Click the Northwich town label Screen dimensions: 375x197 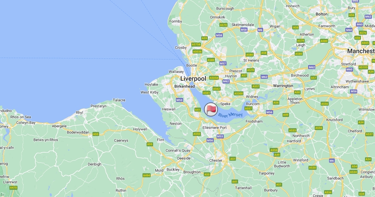click(301, 136)
